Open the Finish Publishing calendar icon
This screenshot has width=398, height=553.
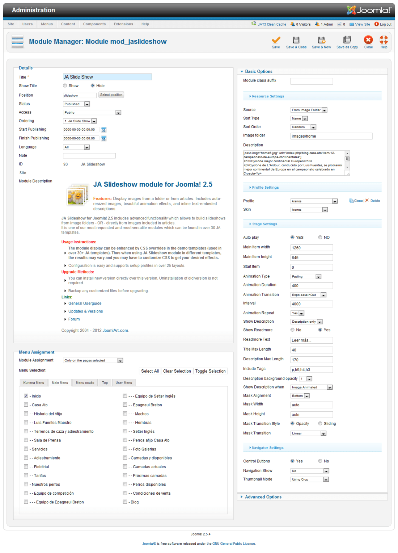click(104, 138)
